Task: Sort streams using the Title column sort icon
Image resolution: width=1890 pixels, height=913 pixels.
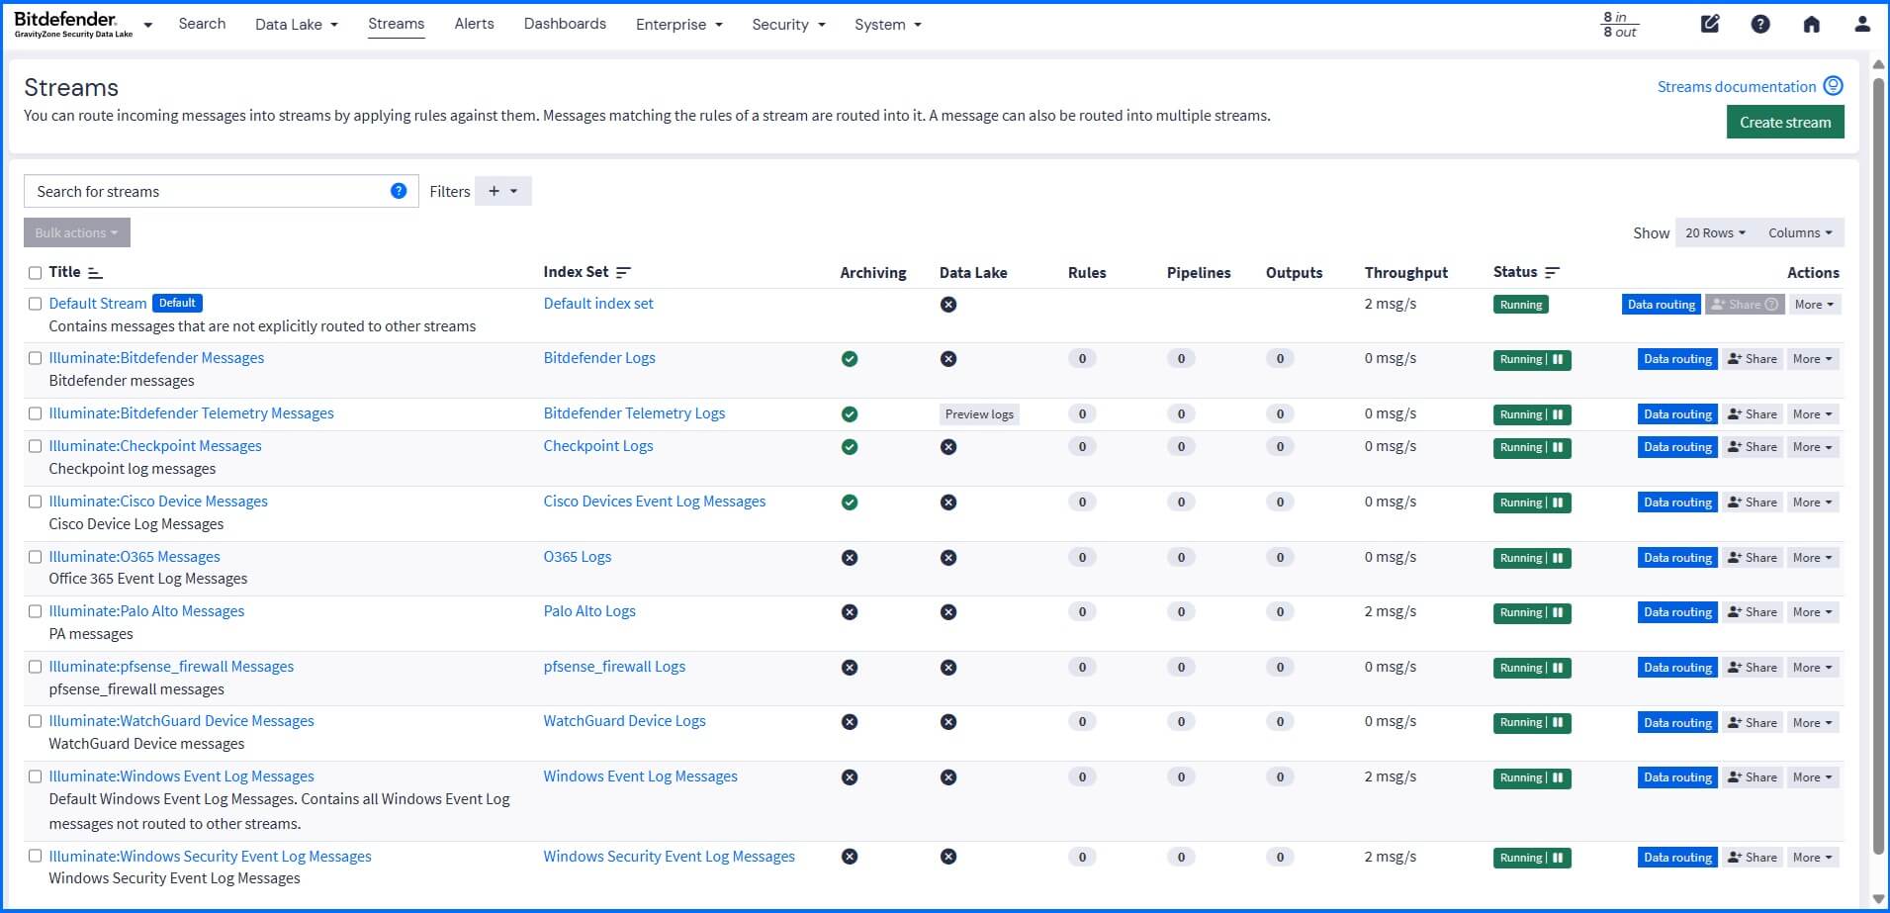Action: [94, 272]
